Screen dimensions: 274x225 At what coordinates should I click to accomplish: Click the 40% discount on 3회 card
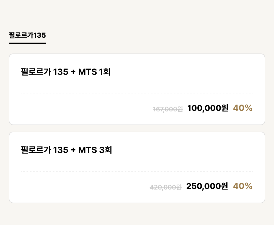tap(243, 186)
